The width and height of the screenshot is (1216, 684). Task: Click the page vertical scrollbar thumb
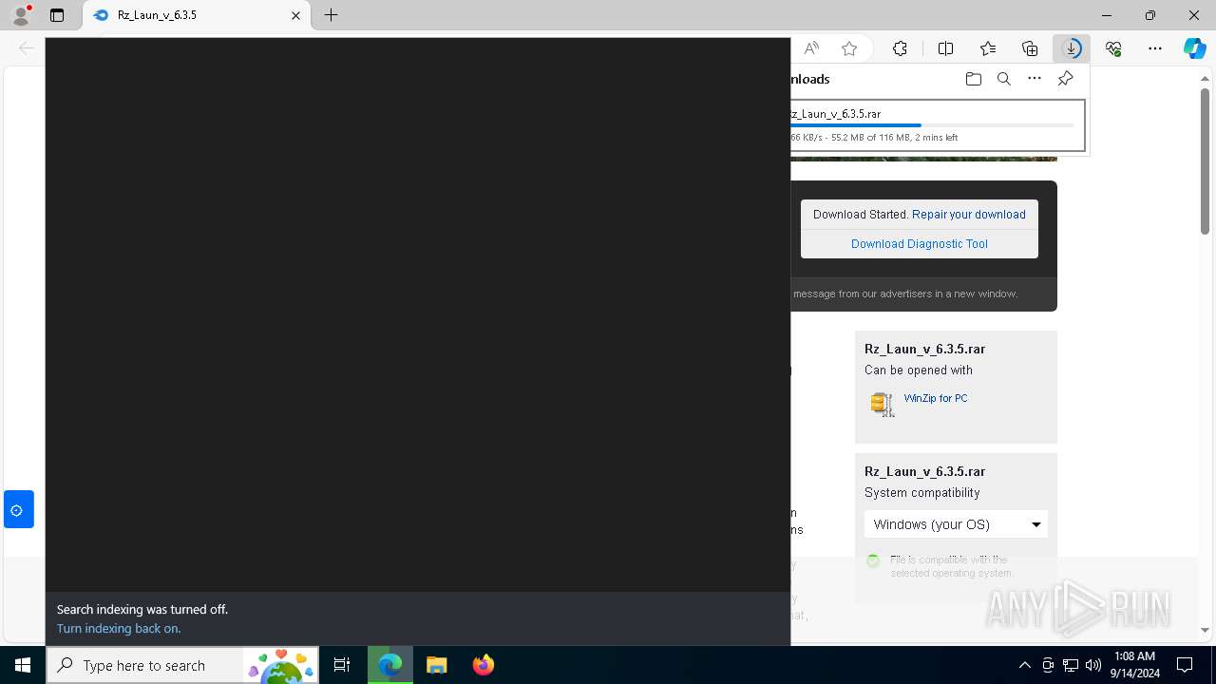[1205, 160]
